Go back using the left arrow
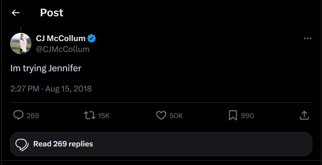 click(x=16, y=13)
